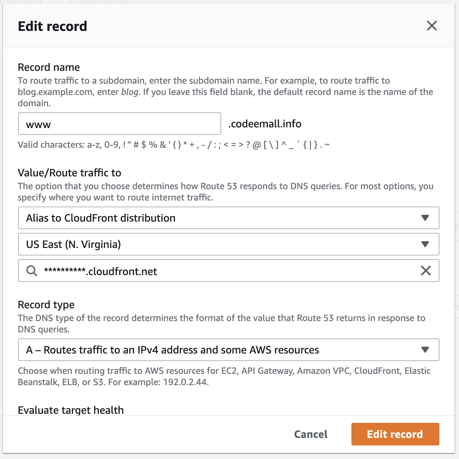Screen dimensions: 459x459
Task: Close the Edit record dialog
Action: click(x=432, y=26)
